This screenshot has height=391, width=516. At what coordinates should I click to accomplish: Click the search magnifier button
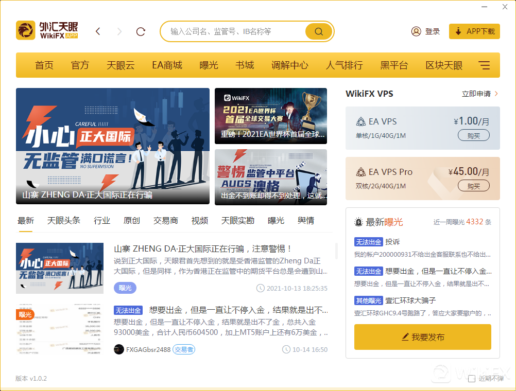319,31
